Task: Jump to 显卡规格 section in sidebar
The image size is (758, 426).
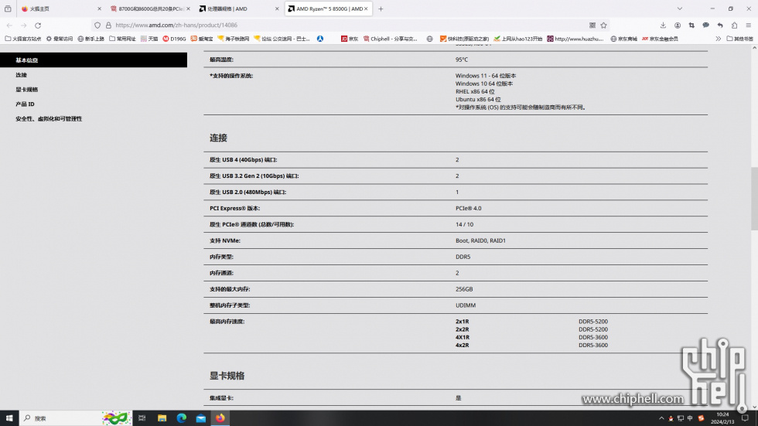Action: click(26, 90)
